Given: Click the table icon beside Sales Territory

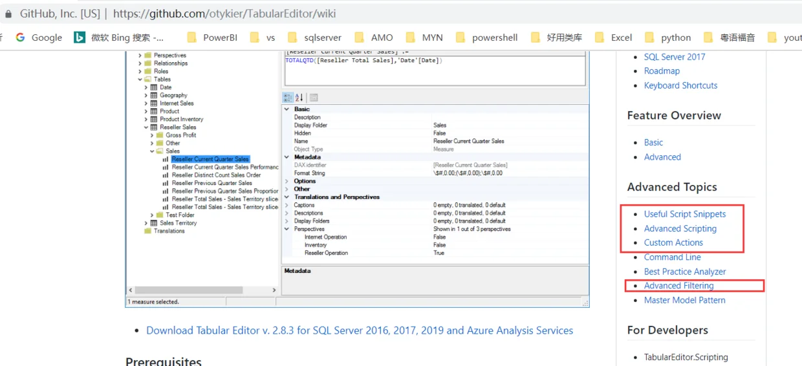Looking at the screenshot, I should 154,223.
